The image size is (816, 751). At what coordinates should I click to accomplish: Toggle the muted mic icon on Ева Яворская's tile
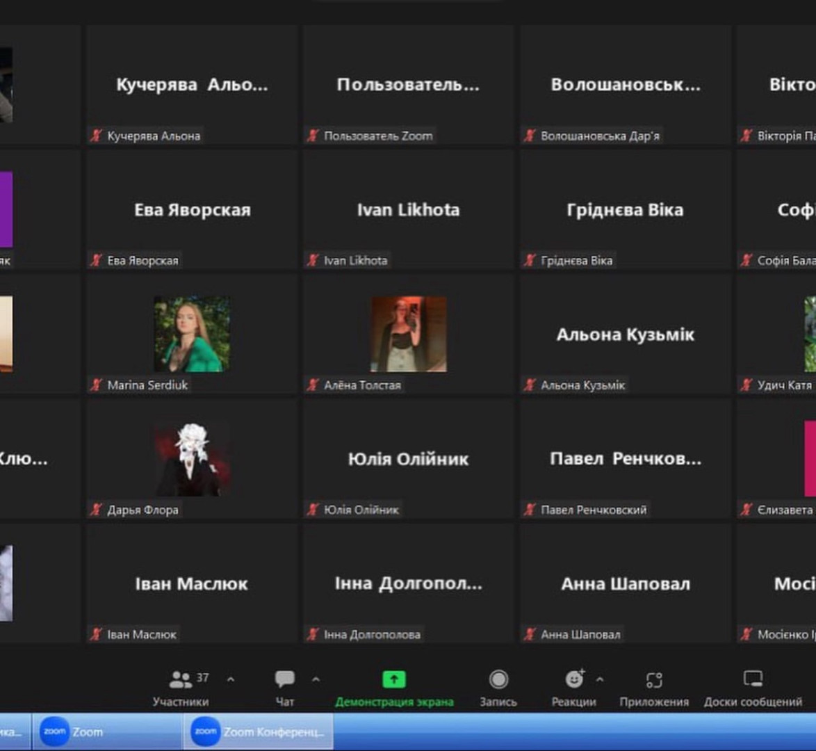97,260
